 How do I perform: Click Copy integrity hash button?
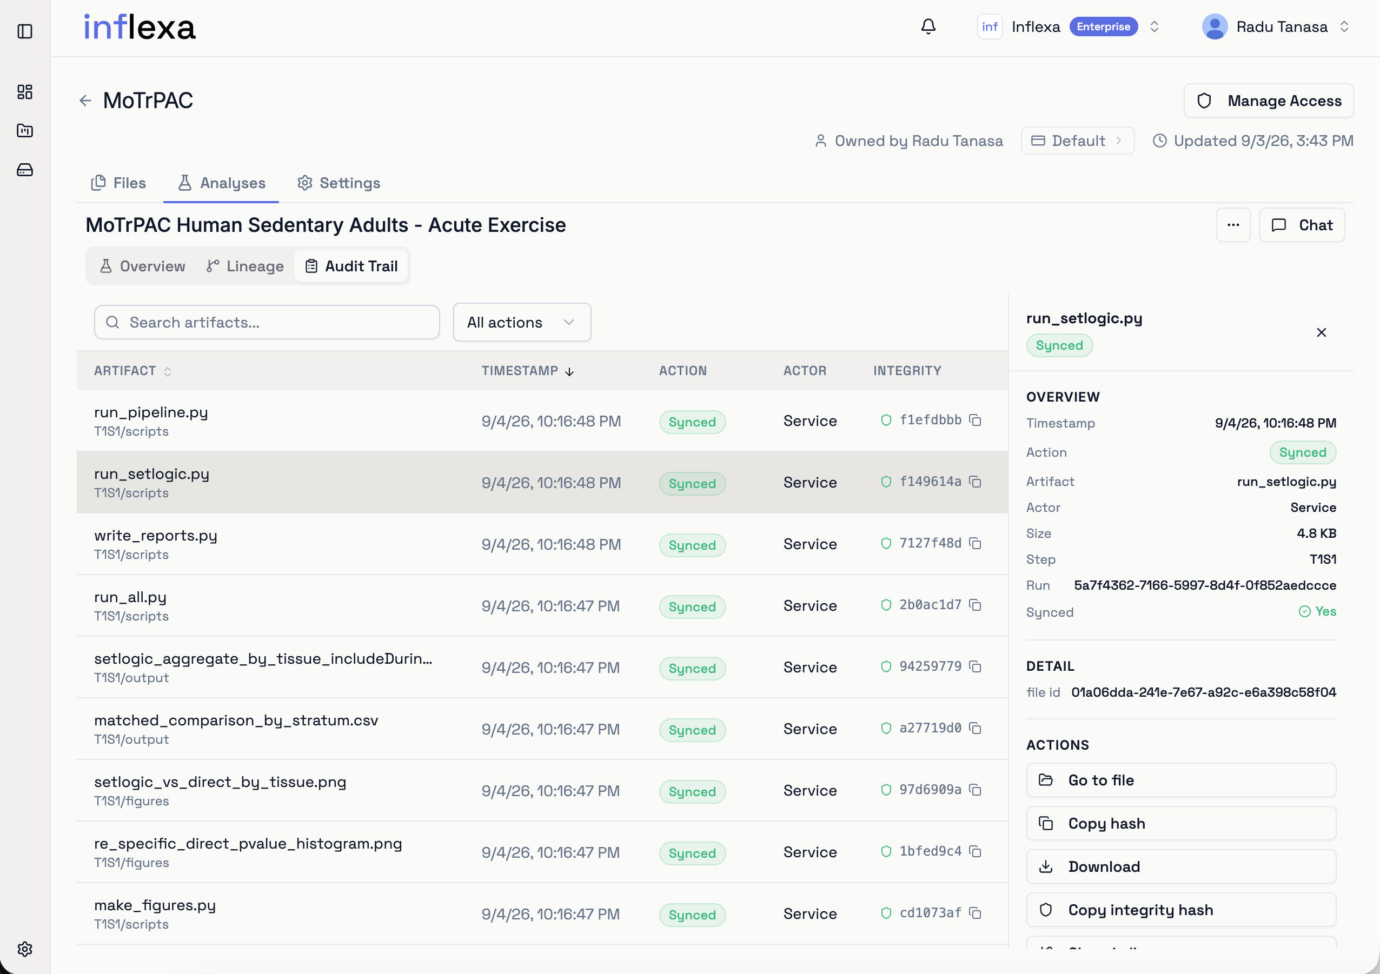click(1180, 910)
